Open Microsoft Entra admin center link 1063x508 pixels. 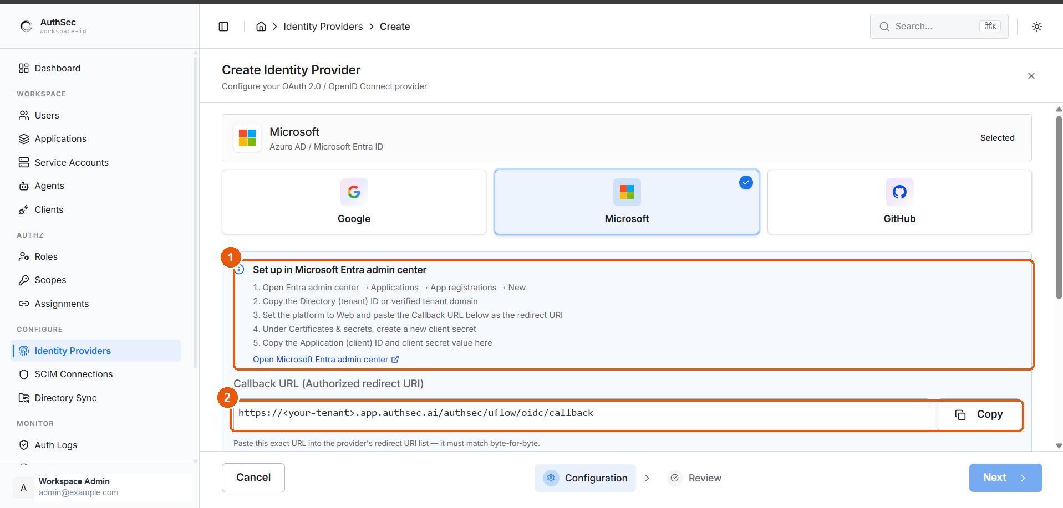point(325,360)
